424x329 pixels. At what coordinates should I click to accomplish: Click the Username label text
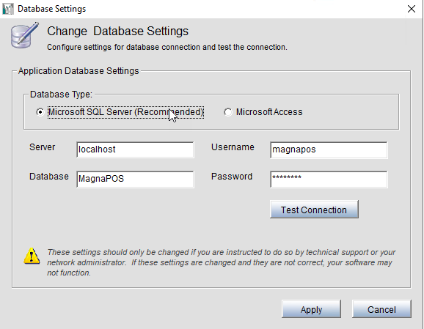click(x=233, y=147)
